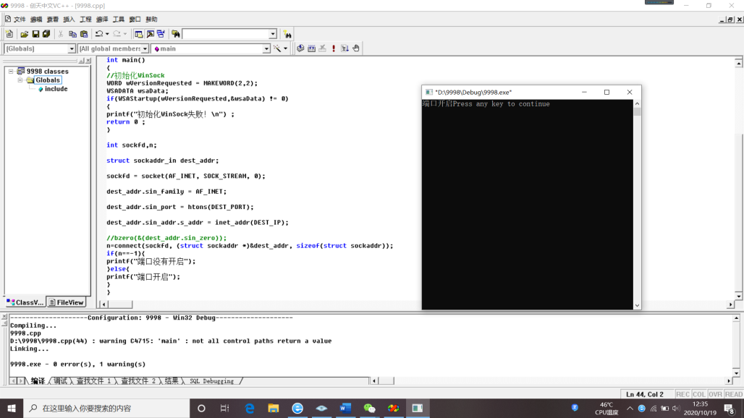Open the 插入 menu

coord(69,20)
